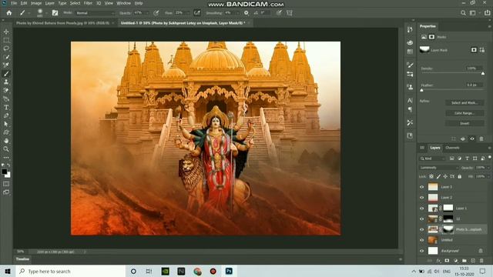
Task: Select the vector mask button in Properties
Action: point(482,50)
